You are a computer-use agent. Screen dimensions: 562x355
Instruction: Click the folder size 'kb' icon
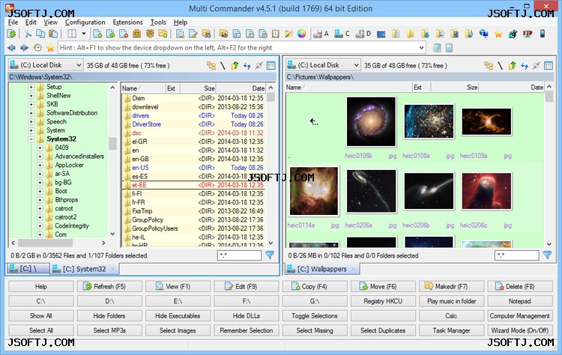[x=223, y=34]
